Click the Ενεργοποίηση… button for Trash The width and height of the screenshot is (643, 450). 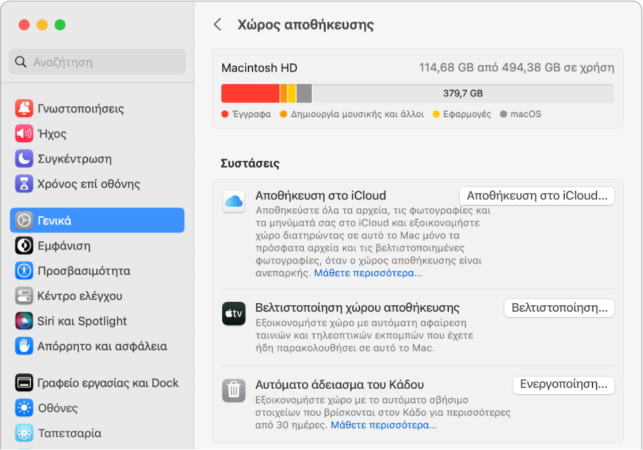564,385
